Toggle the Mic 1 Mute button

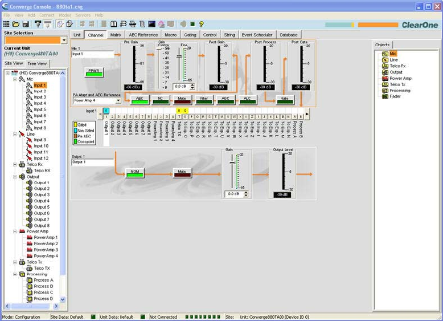(x=182, y=99)
